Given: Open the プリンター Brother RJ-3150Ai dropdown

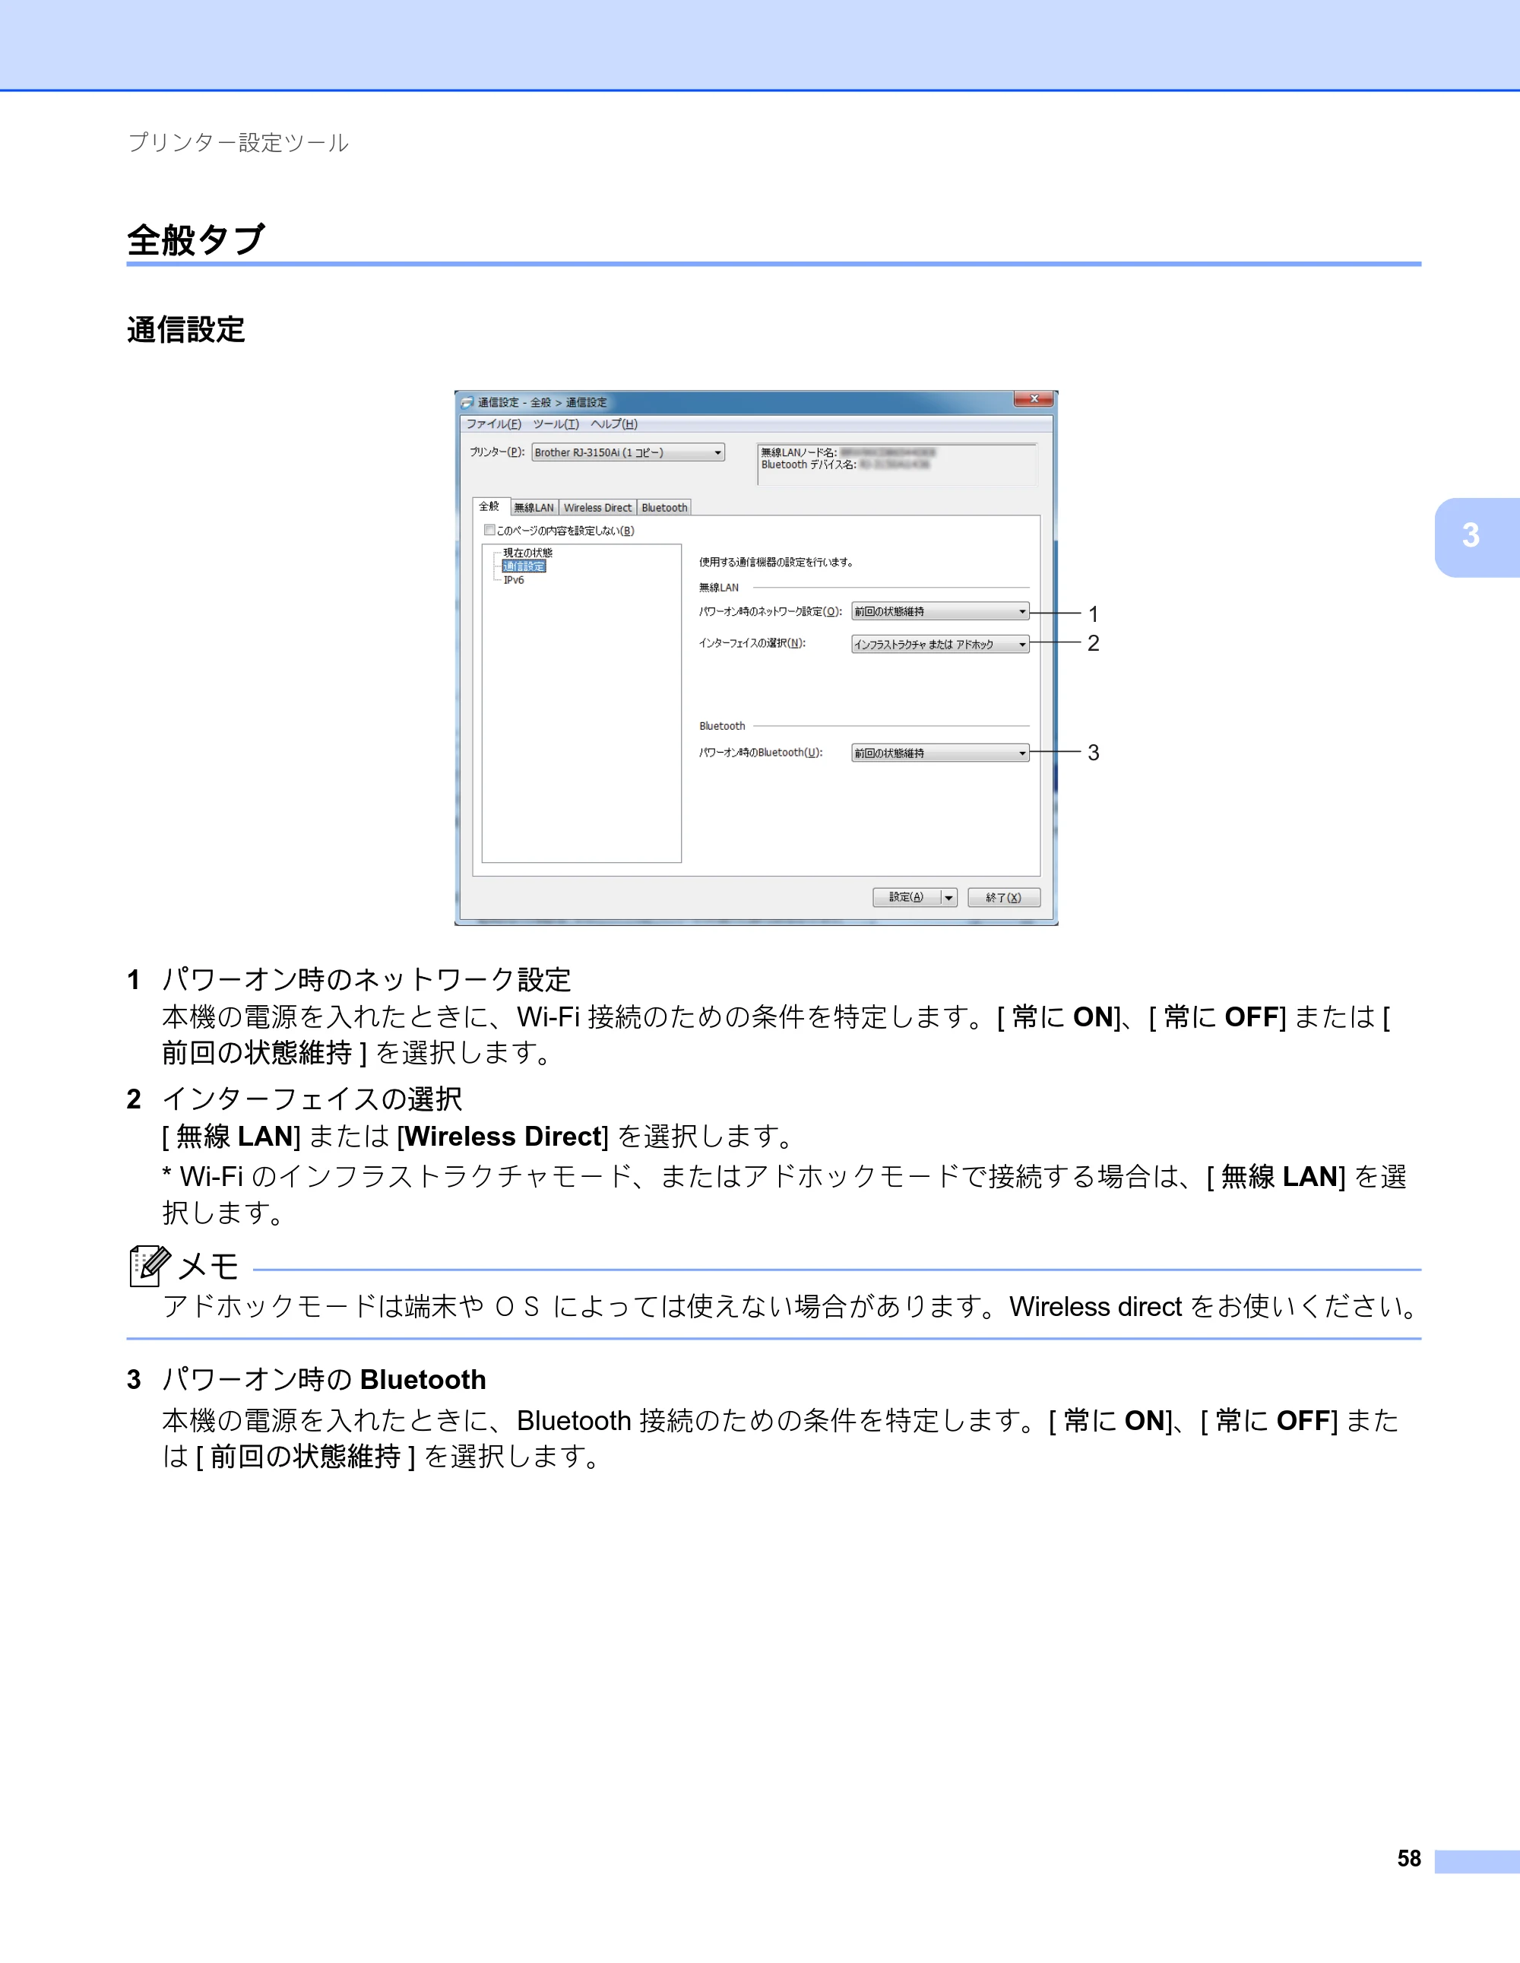Looking at the screenshot, I should point(628,453).
